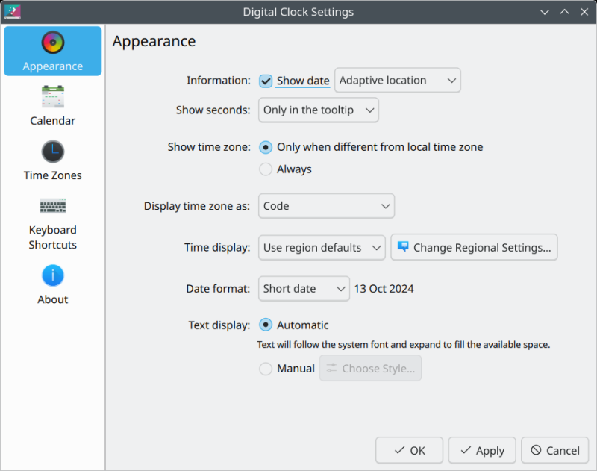This screenshot has height=471, width=597.
Task: Click the About info icon
Action: pyautogui.click(x=52, y=276)
